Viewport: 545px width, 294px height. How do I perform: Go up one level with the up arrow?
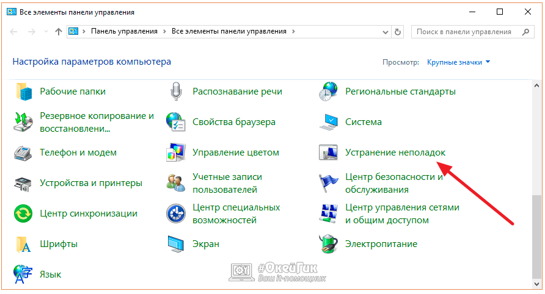tap(59, 32)
